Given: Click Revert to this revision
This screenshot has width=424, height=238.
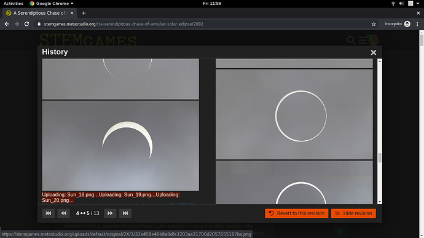Looking at the screenshot, I should tap(297, 213).
